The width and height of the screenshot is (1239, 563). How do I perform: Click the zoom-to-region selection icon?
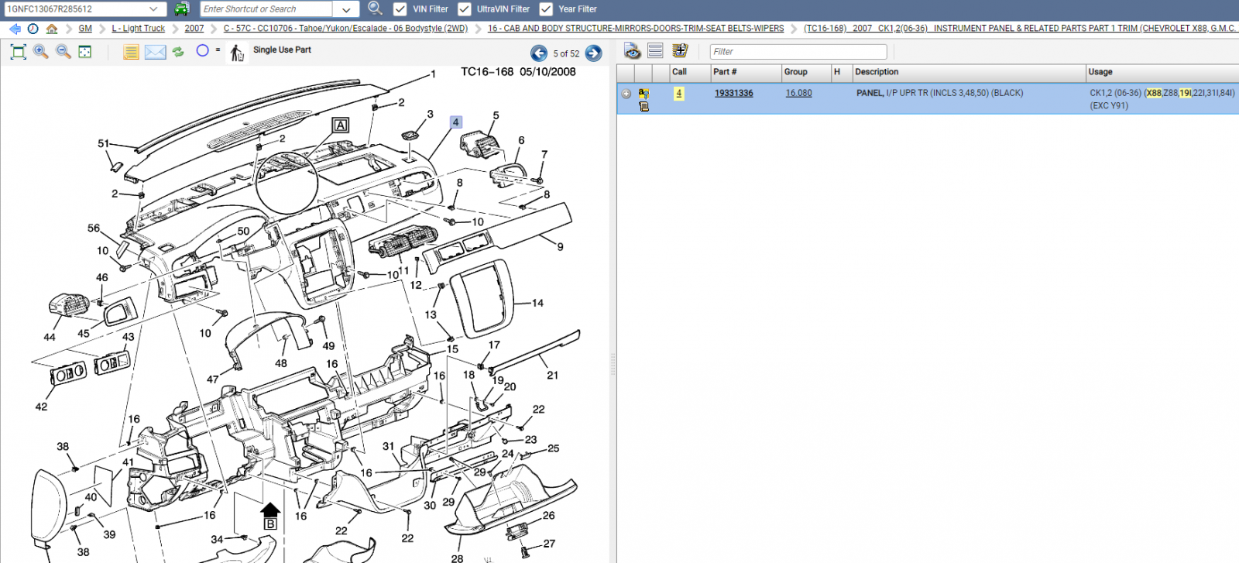(x=85, y=52)
